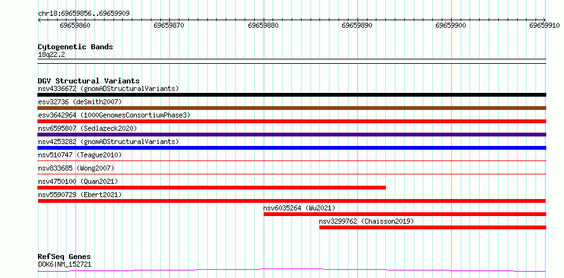
Task: Click ruler position 69659860
Action: click(75, 25)
